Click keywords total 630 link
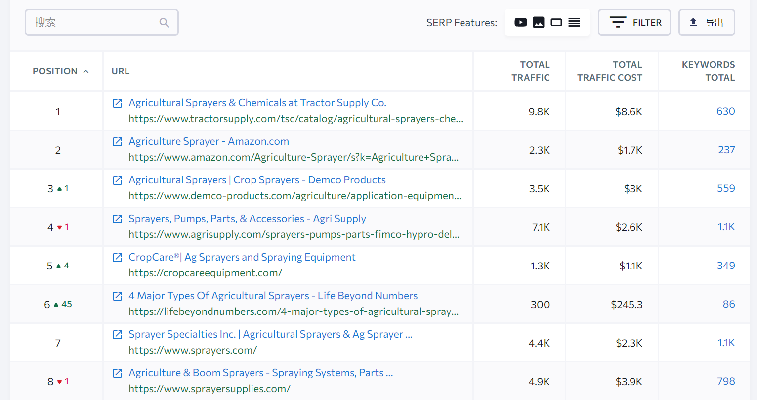757x400 pixels. tap(725, 111)
